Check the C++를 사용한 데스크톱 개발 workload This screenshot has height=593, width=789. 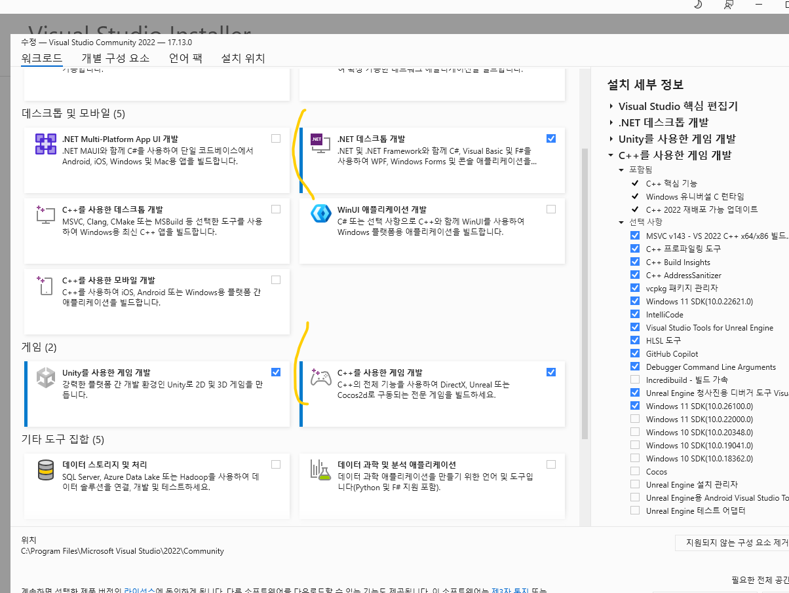pos(276,209)
